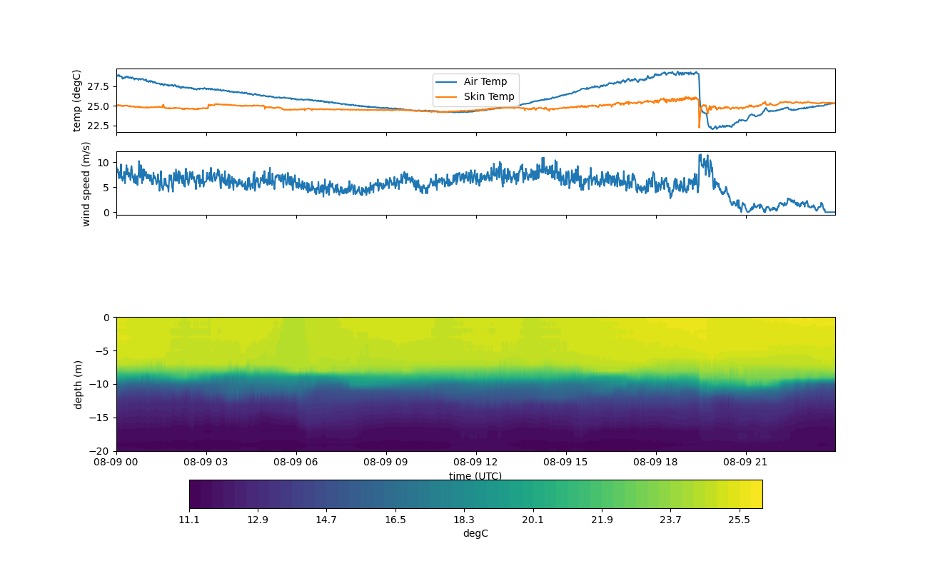The height and width of the screenshot is (571, 928).
Task: Click the Air Temp legend label
Action: click(485, 82)
